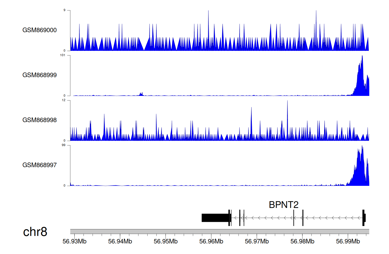Click the y-axis maximum value 101

coord(62,55)
